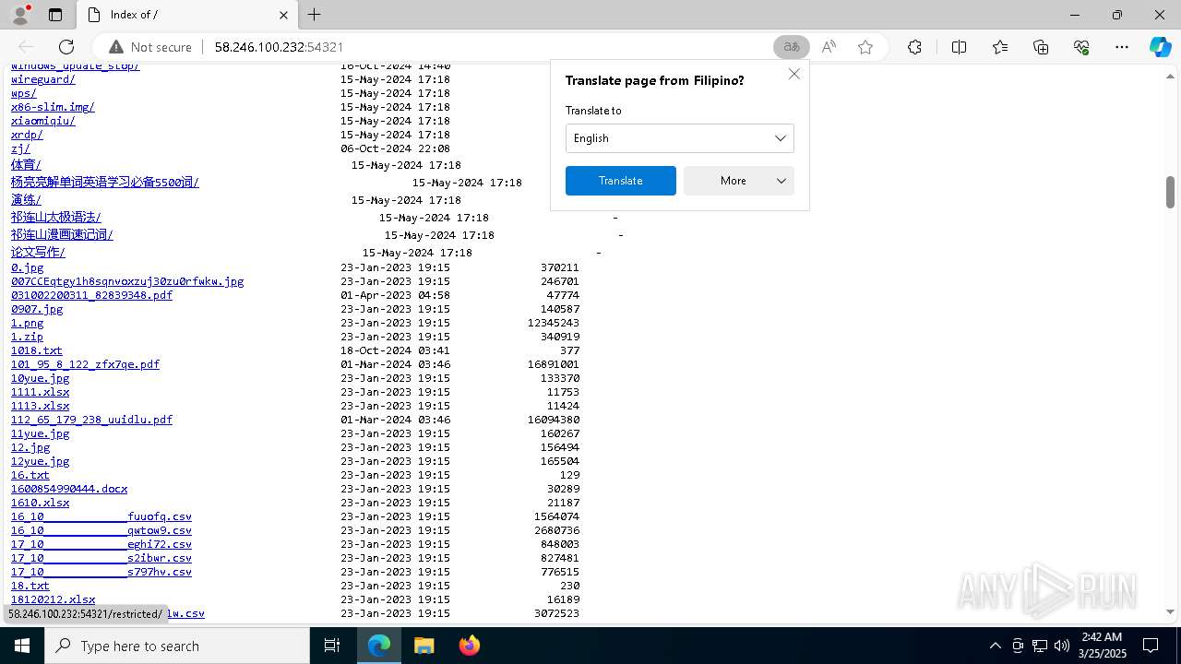1181x664 pixels.
Task: Close the translate popup
Action: point(793,74)
